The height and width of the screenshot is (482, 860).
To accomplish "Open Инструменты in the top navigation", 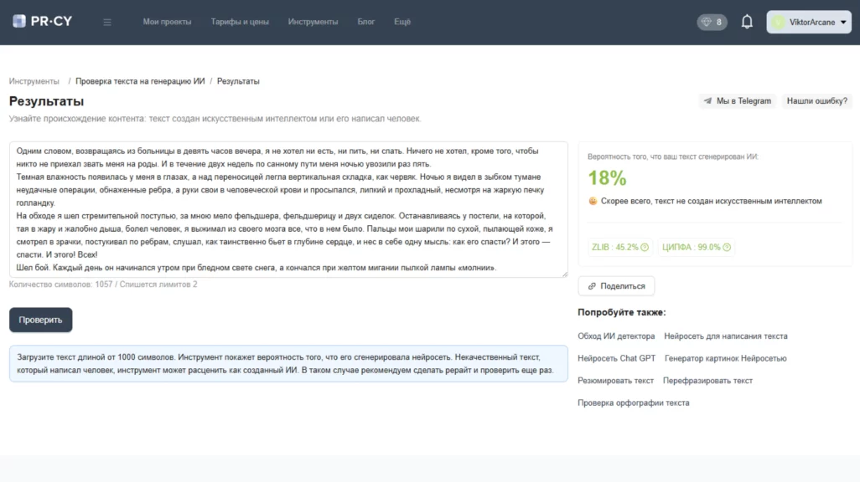I will click(x=313, y=23).
